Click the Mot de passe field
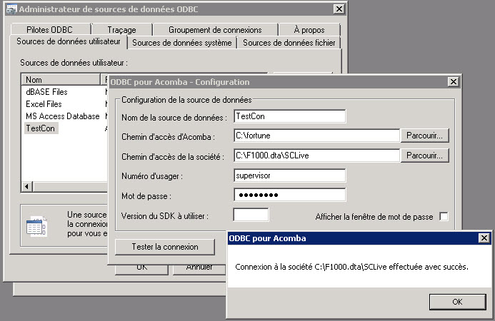This screenshot has width=495, height=321. pyautogui.click(x=290, y=195)
